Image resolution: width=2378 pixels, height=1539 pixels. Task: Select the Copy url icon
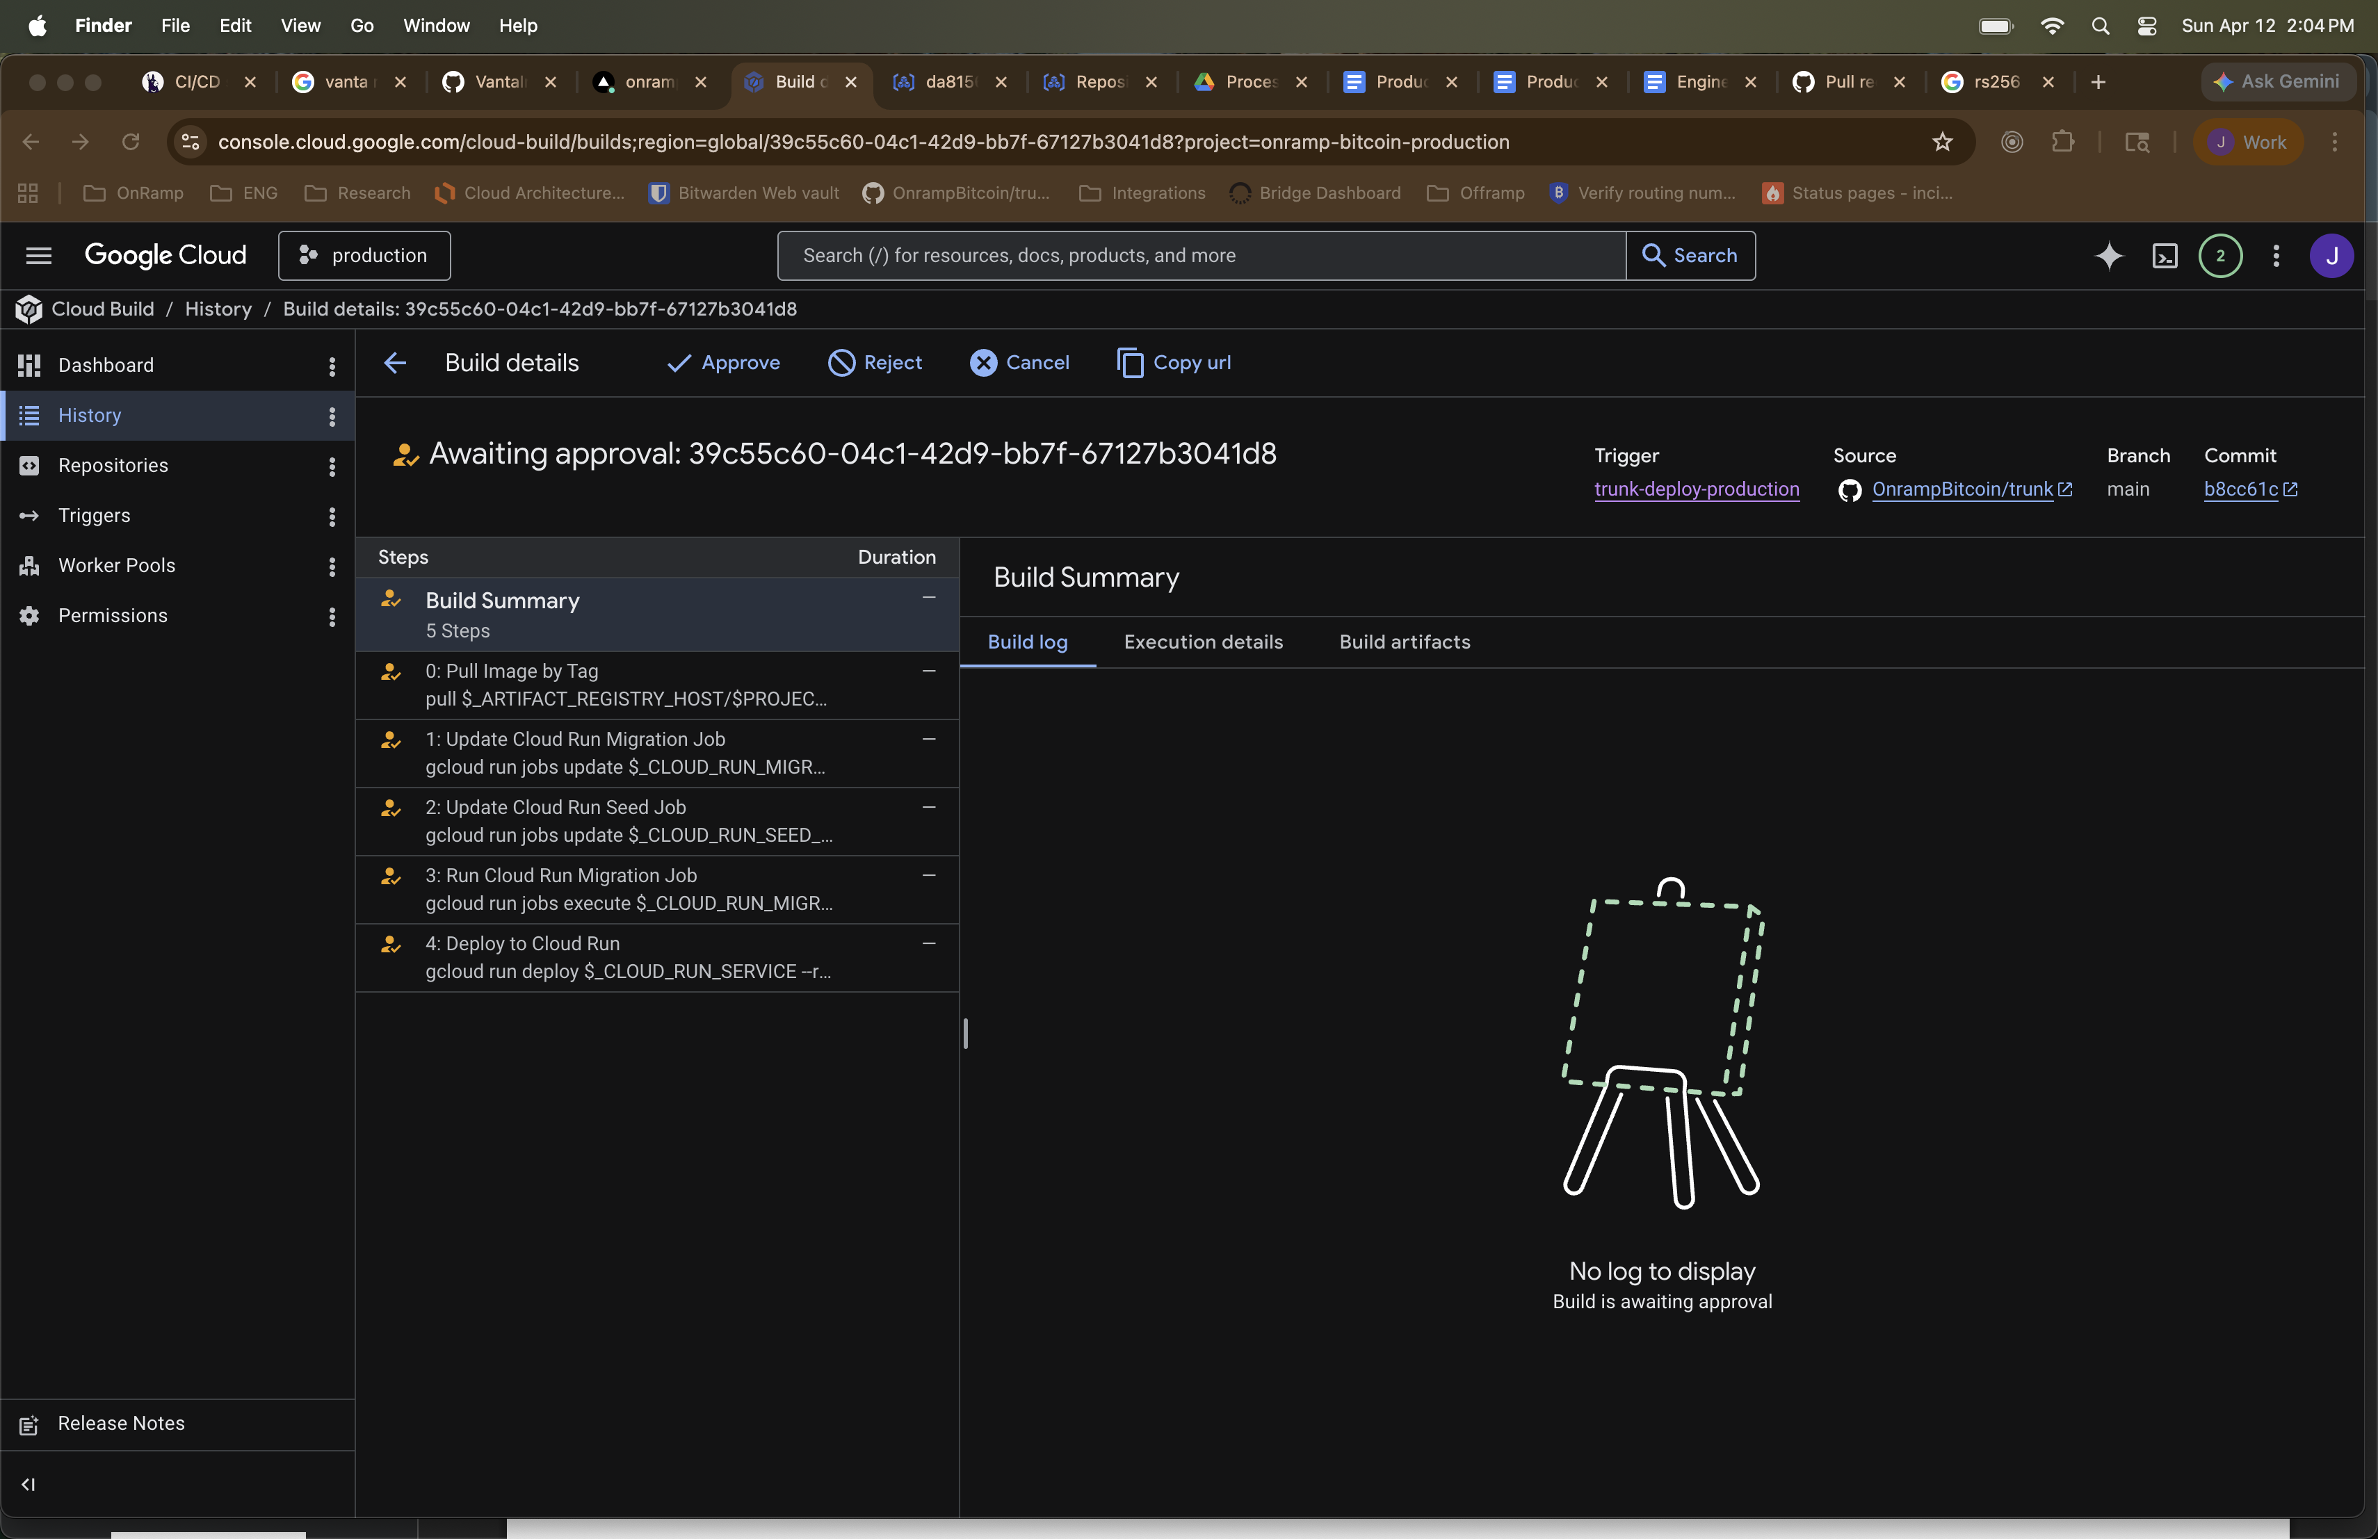(1130, 363)
